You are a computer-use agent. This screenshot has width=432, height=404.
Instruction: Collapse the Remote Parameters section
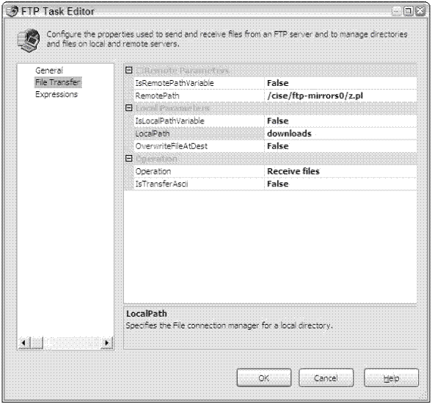[x=128, y=71]
